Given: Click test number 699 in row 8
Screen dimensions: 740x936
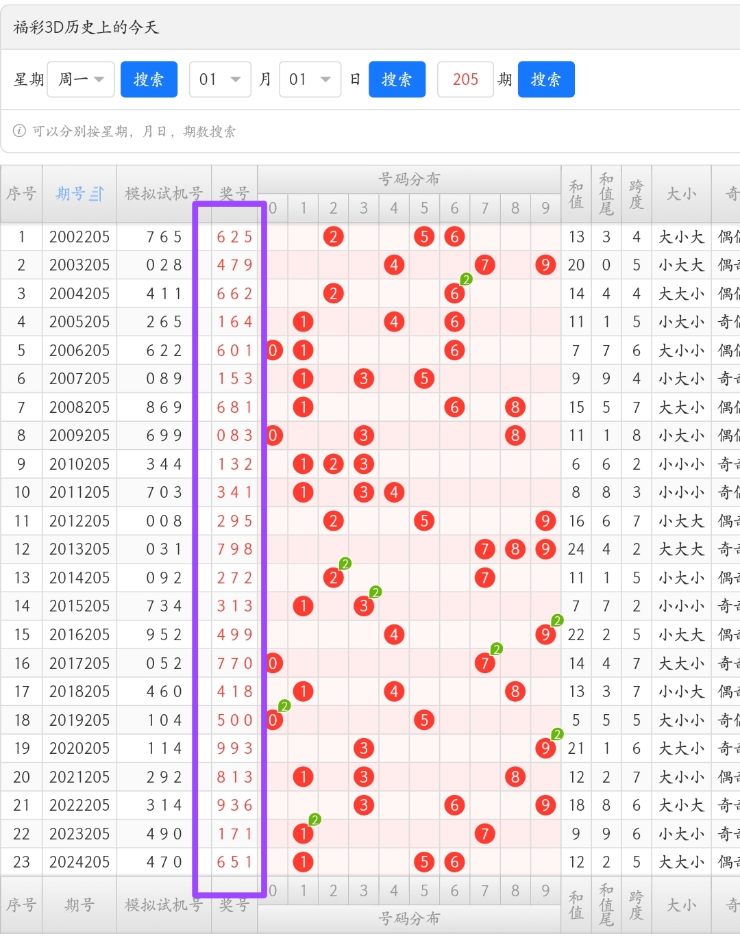Looking at the screenshot, I should click(x=164, y=435).
